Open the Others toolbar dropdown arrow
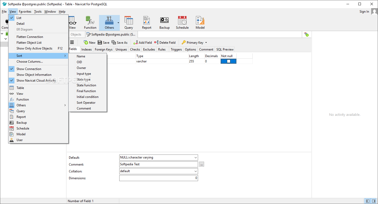Viewport: 378px width, 204px height. tap(118, 23)
